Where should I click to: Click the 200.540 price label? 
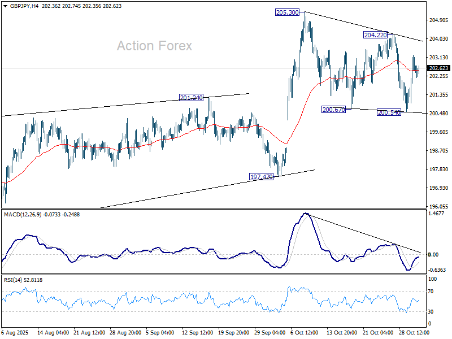(x=389, y=112)
